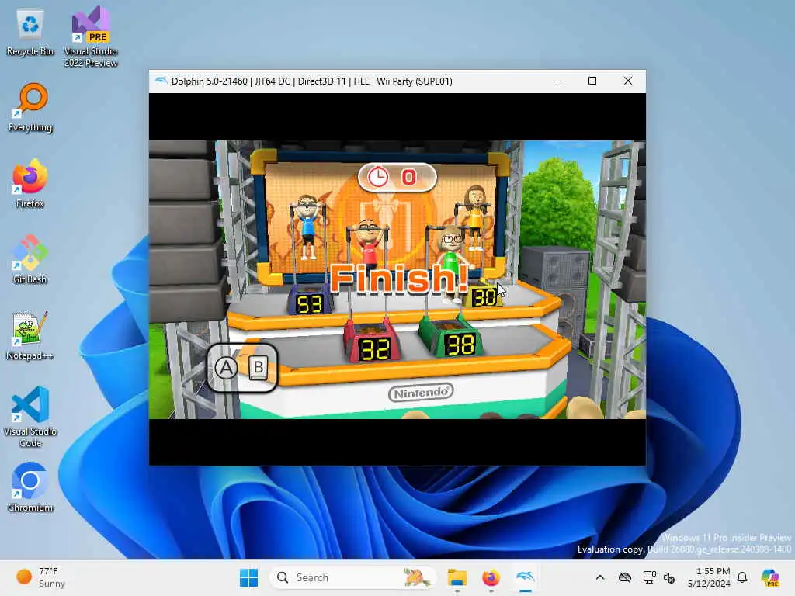Open the Windows Start menu
Viewport: 795px width, 596px height.
coord(248,577)
